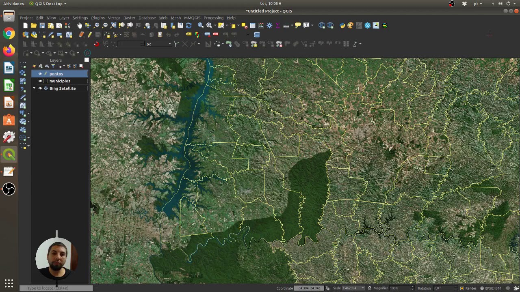Open the Vector menu
Viewport: 520px width, 292px height.
[114, 18]
